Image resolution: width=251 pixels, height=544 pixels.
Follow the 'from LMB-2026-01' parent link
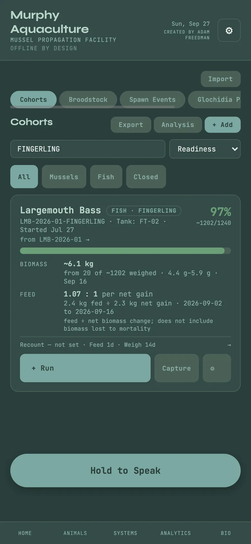coord(55,239)
